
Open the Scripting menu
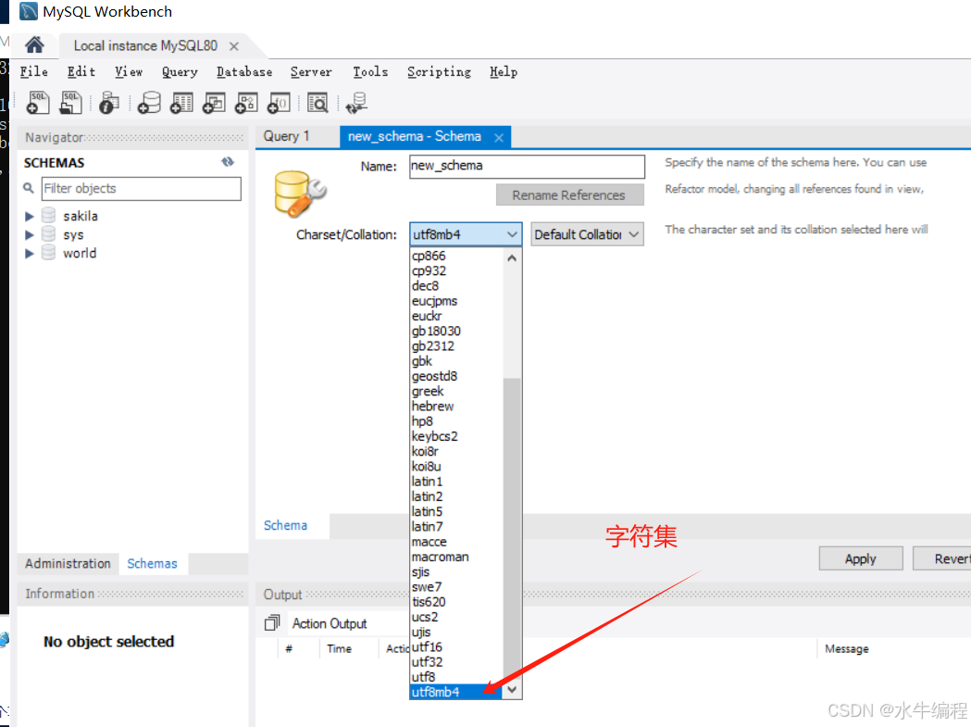[x=439, y=72]
